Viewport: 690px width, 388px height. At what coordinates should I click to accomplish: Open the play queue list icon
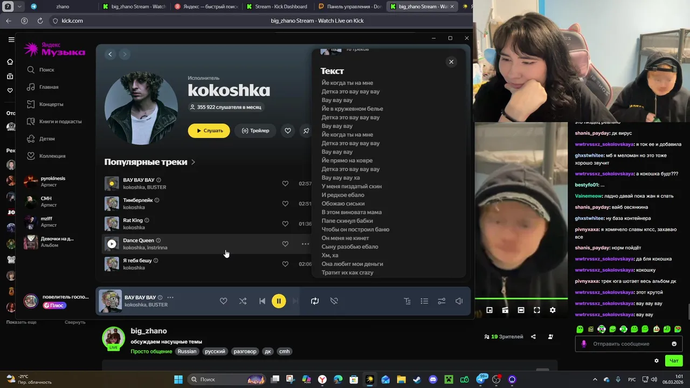(425, 301)
